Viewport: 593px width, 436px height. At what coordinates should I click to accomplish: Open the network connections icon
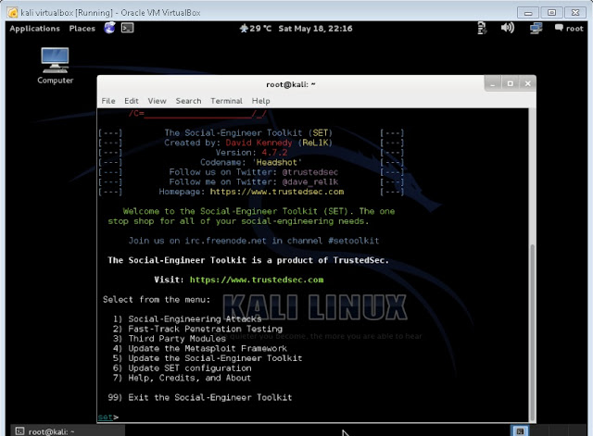[536, 28]
